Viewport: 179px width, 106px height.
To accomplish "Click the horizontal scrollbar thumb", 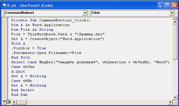I will (22, 102).
